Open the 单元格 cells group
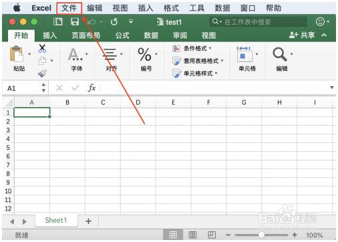The image size is (338, 242). [247, 59]
